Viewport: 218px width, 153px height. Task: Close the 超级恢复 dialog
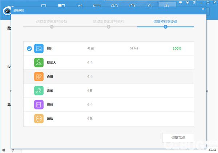coord(203,9)
